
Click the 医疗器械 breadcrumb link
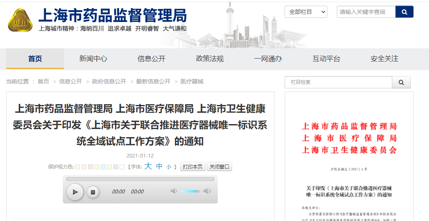coord(192,81)
